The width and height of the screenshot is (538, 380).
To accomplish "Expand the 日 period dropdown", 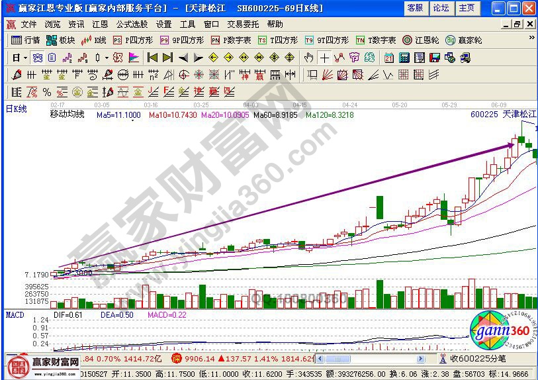I will click(20, 58).
